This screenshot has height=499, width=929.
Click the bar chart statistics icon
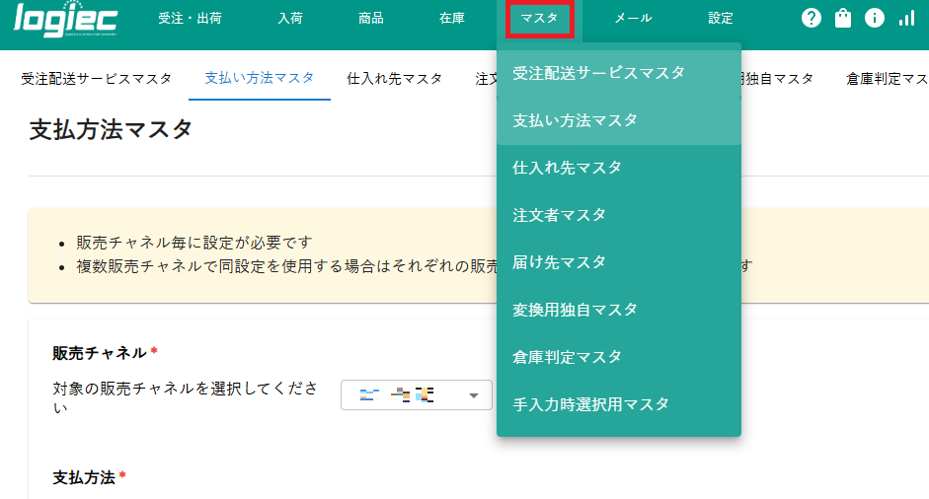pos(906,19)
